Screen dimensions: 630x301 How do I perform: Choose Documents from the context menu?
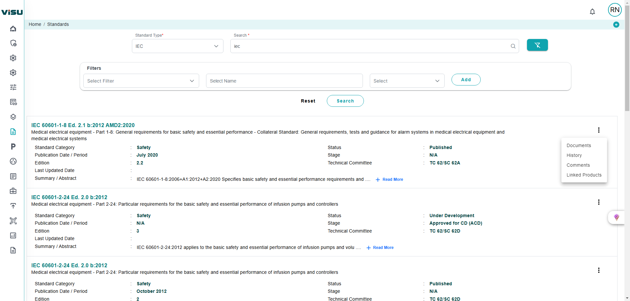[578, 145]
